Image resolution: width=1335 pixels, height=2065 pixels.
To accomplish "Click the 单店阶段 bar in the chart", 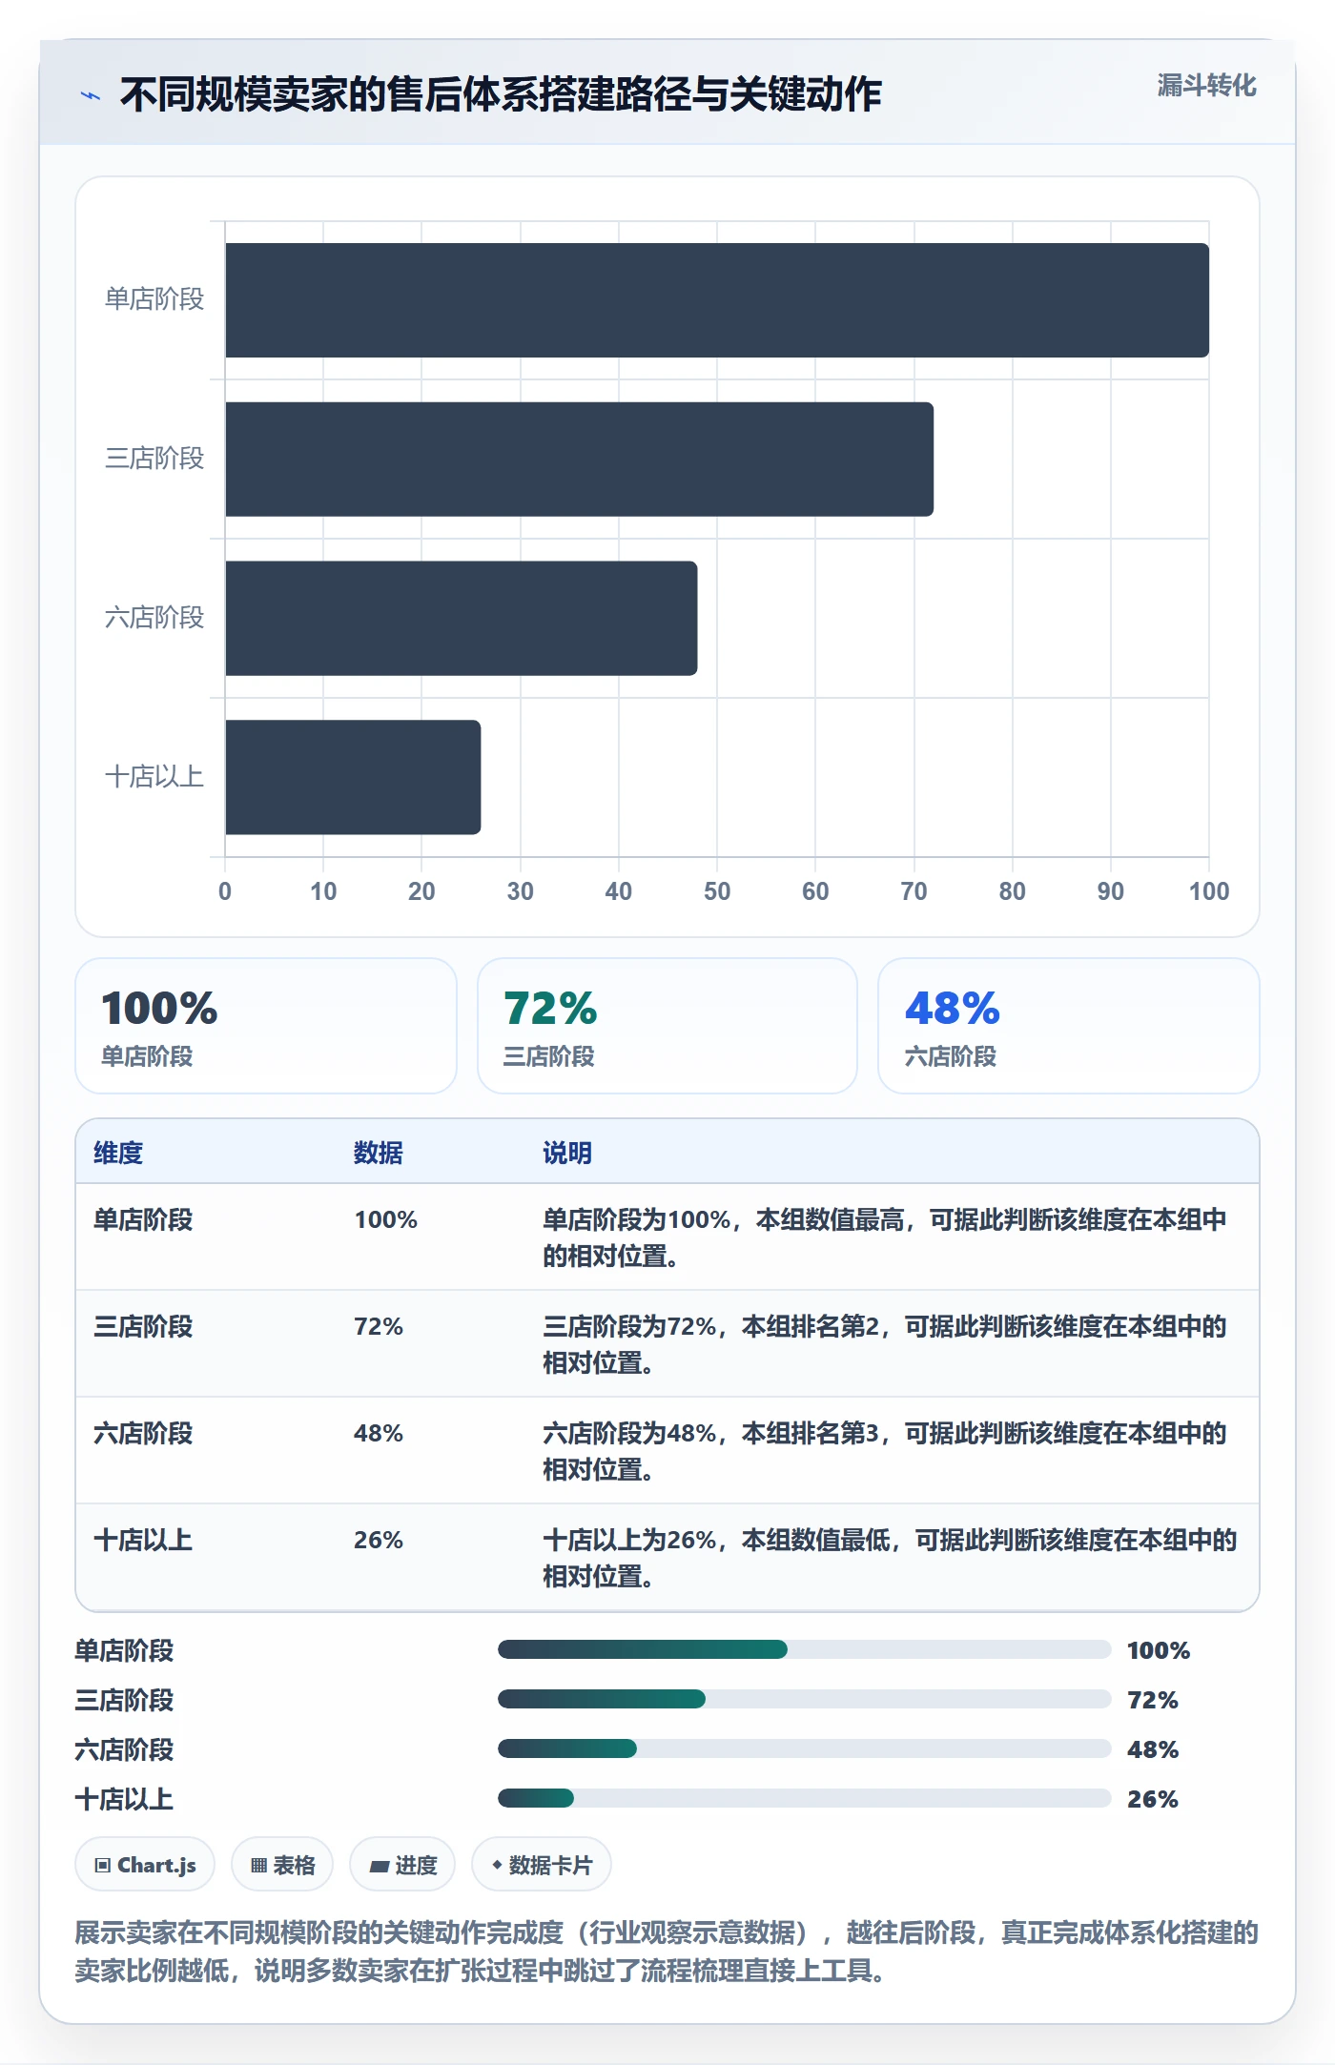I will [x=717, y=300].
